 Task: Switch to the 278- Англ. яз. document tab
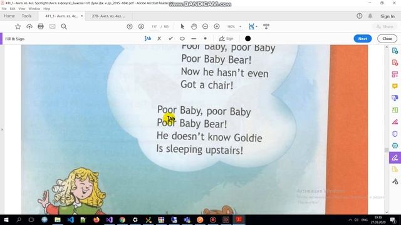click(108, 16)
